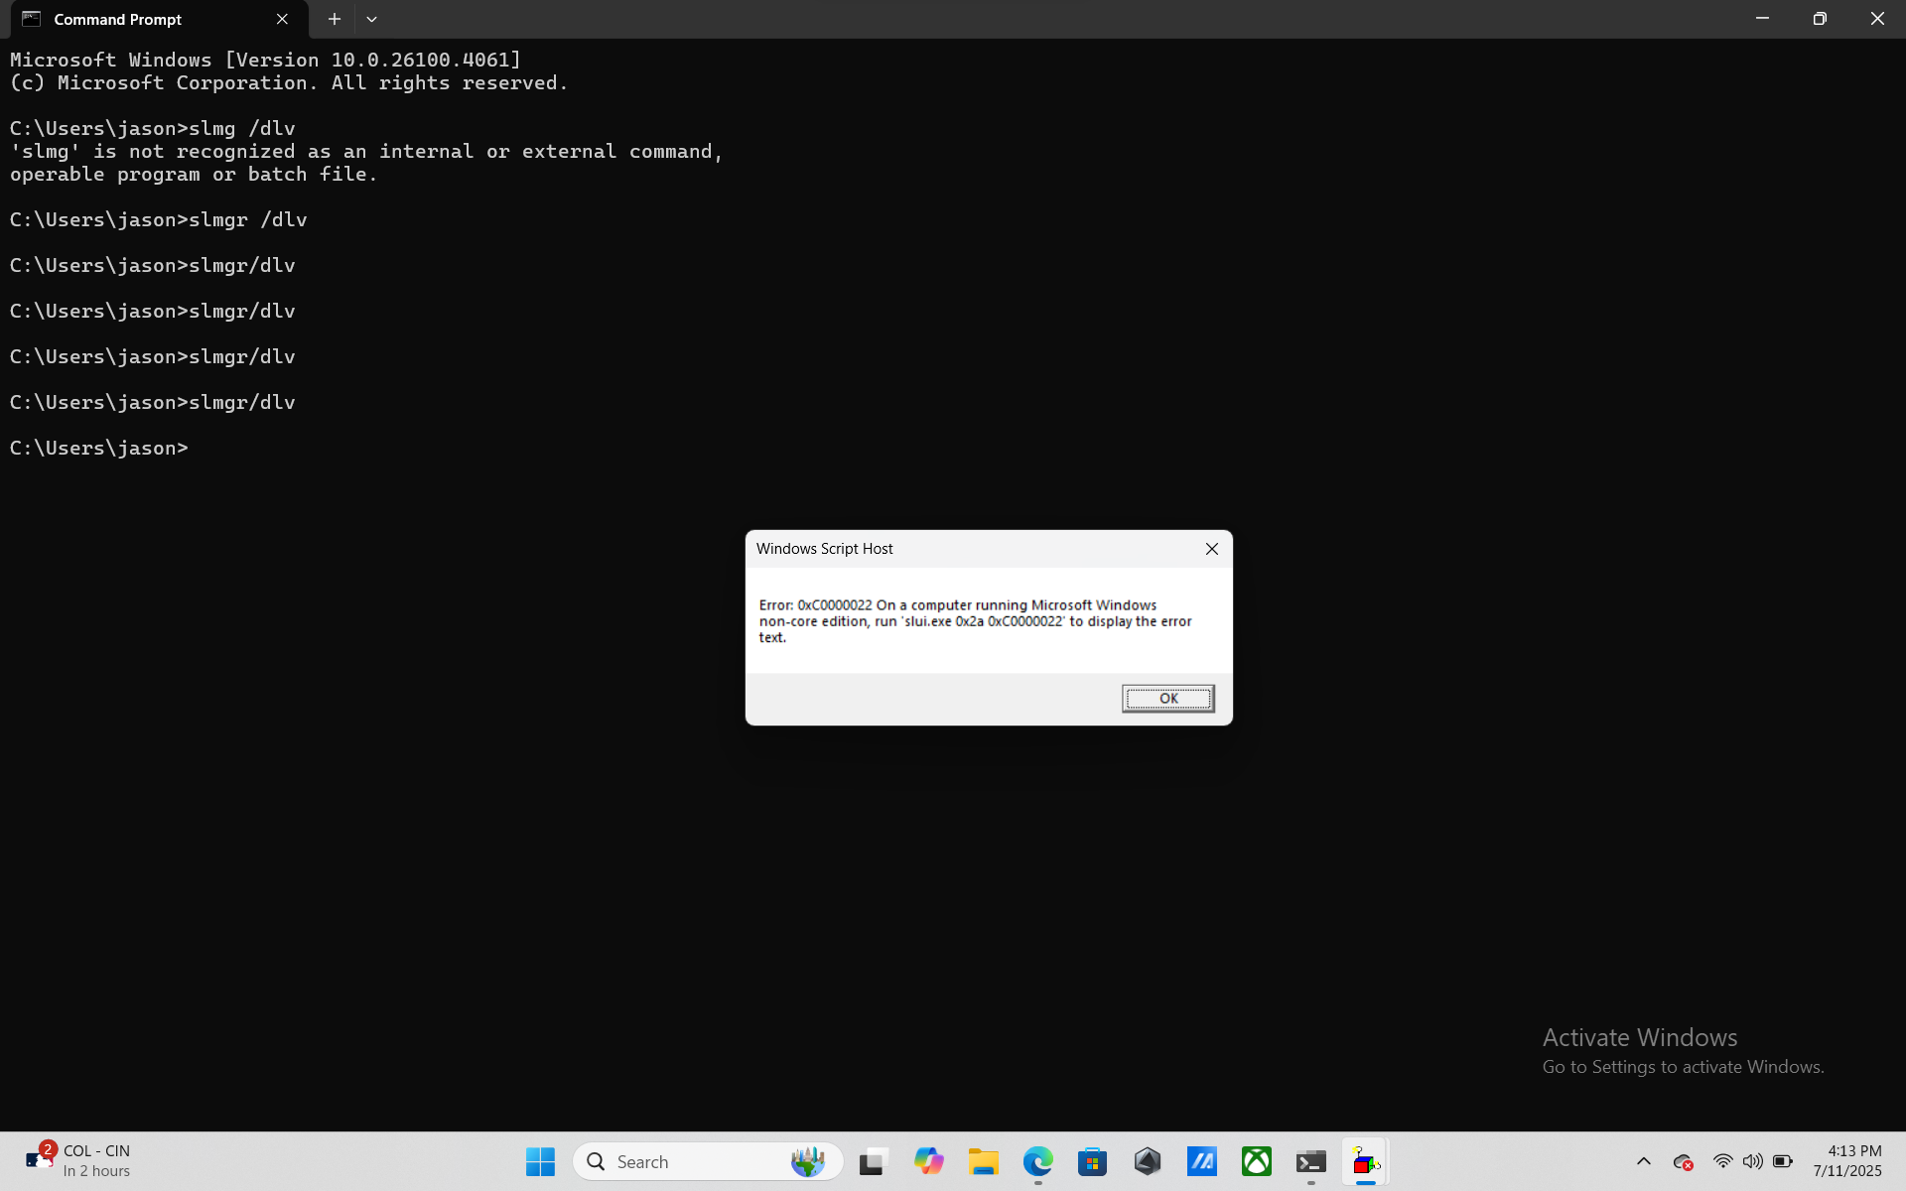Open Microsoft Edge from the taskbar
Viewport: 1906px width, 1191px height.
(x=1037, y=1161)
